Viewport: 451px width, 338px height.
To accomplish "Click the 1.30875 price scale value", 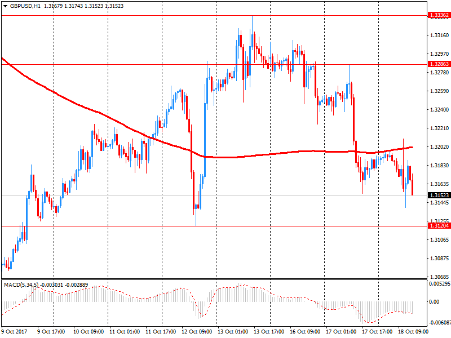I will point(440,259).
